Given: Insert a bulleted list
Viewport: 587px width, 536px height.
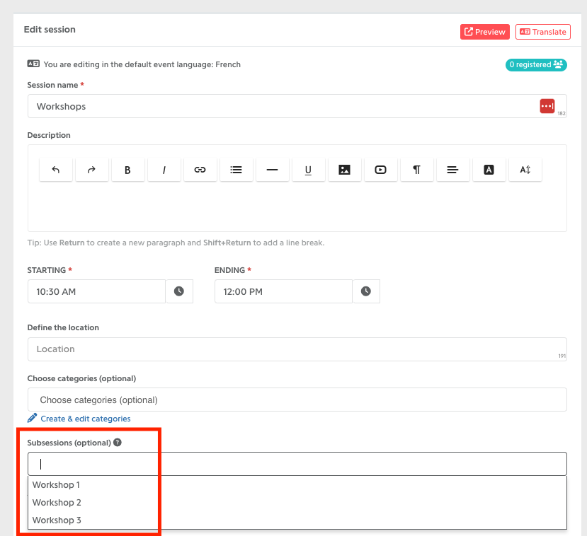Looking at the screenshot, I should 236,170.
